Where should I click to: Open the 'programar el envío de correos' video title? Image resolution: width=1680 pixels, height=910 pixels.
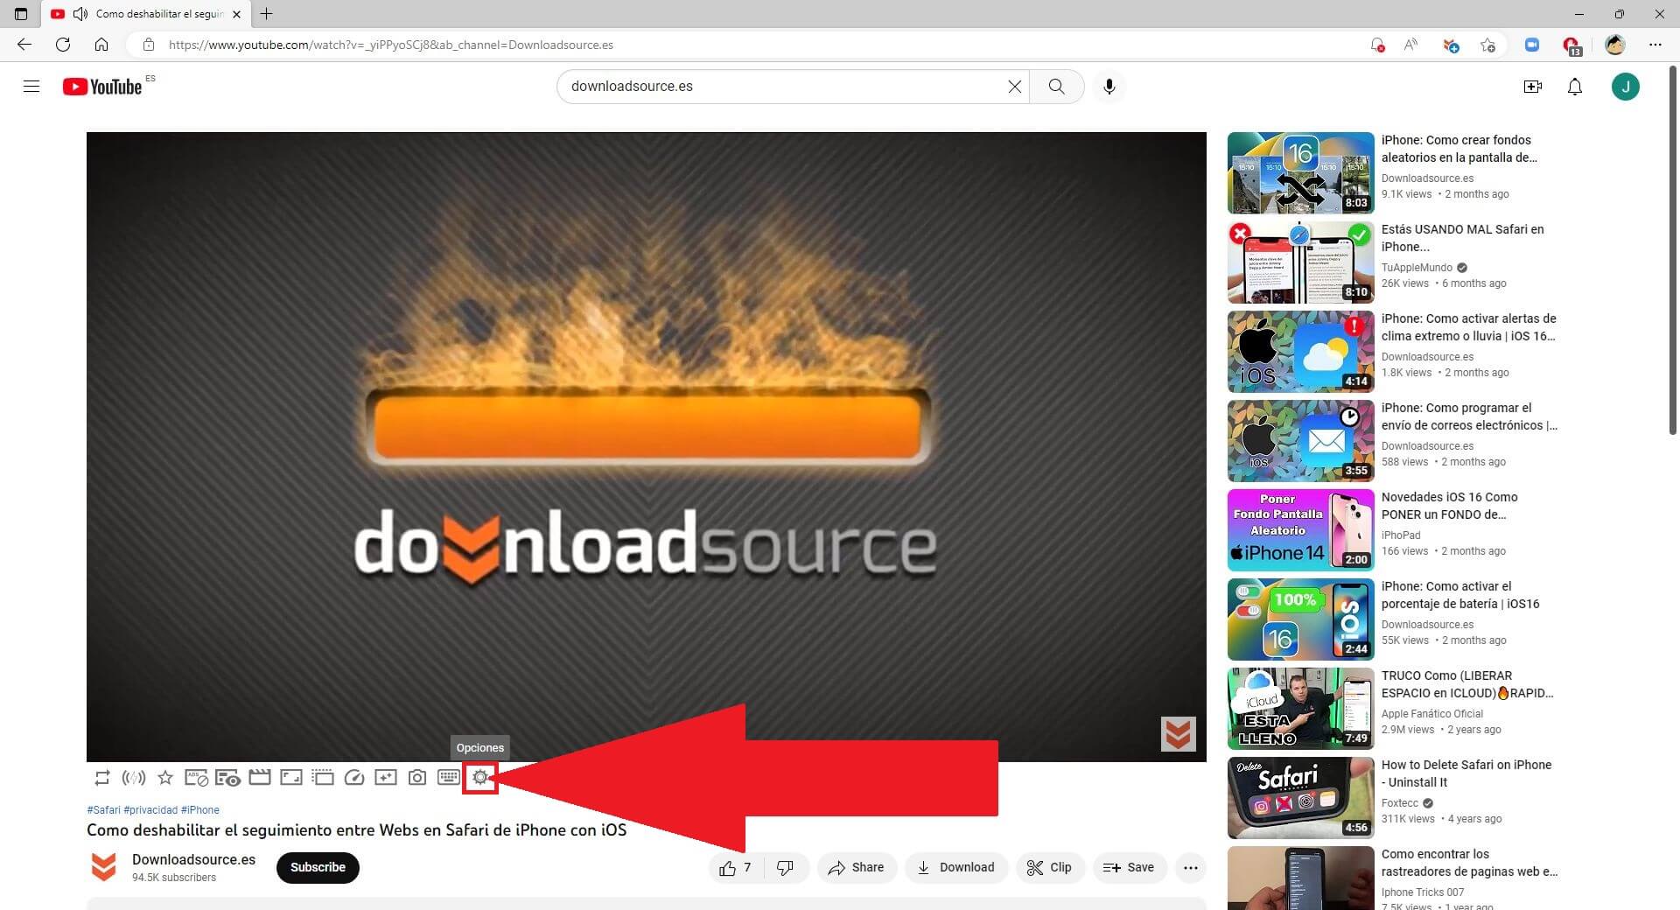click(x=1469, y=416)
